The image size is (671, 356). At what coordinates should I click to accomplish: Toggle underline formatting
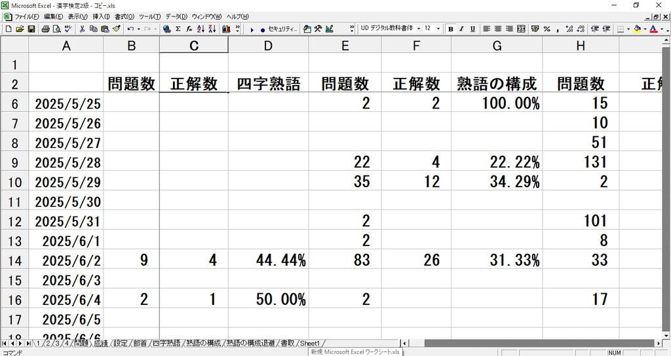[472, 29]
